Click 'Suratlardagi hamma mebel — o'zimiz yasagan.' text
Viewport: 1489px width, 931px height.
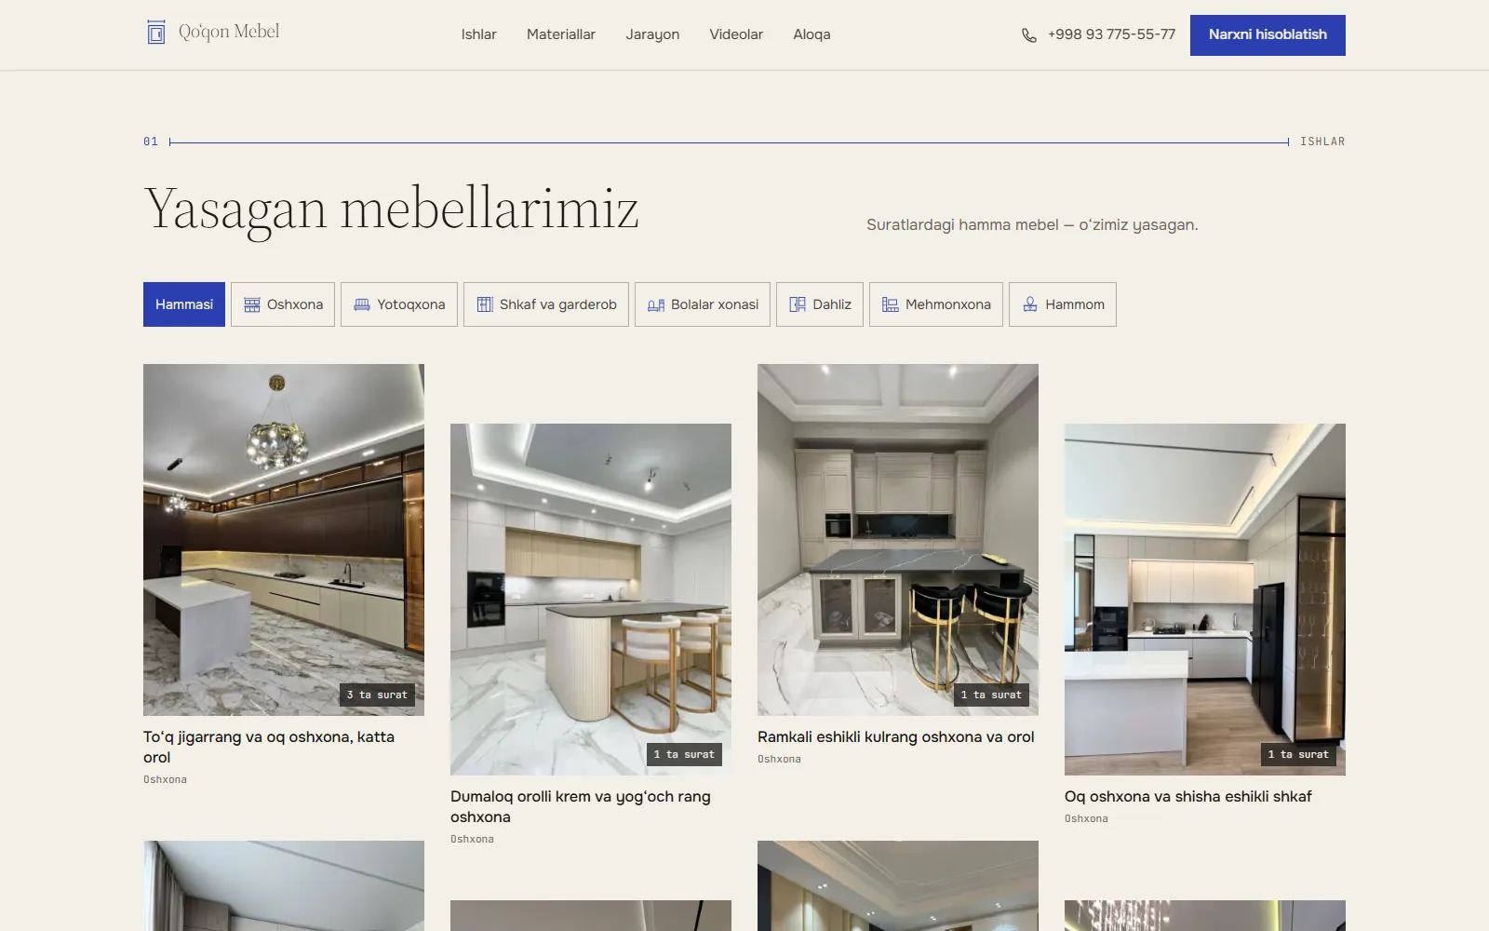[x=1032, y=224]
